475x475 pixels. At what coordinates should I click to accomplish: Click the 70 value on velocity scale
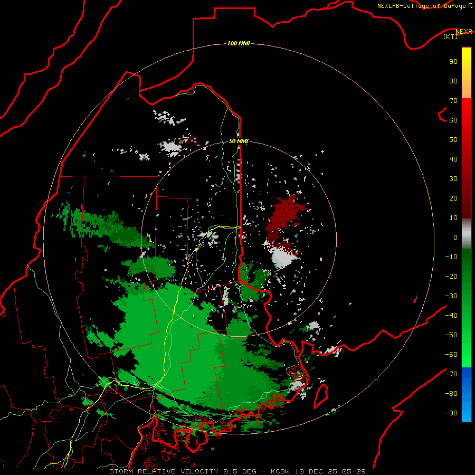[453, 101]
